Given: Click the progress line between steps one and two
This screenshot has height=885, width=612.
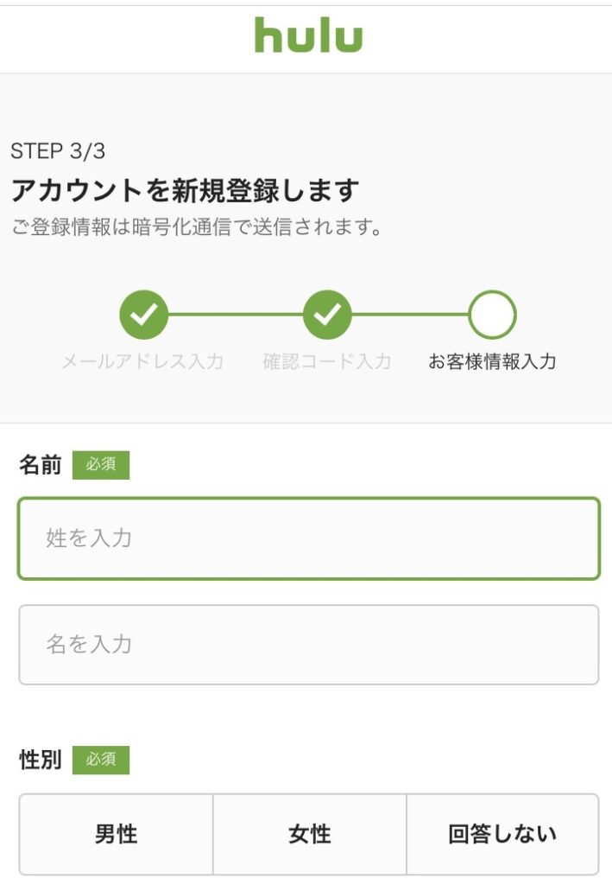Looking at the screenshot, I should pos(236,315).
